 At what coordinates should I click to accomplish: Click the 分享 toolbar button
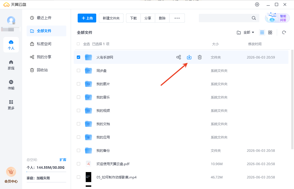click(x=148, y=18)
